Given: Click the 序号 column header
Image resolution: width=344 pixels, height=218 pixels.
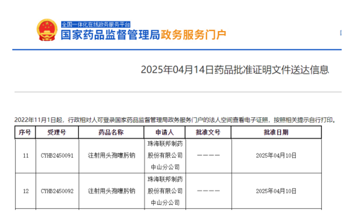Looking at the screenshot, I should [25, 132].
